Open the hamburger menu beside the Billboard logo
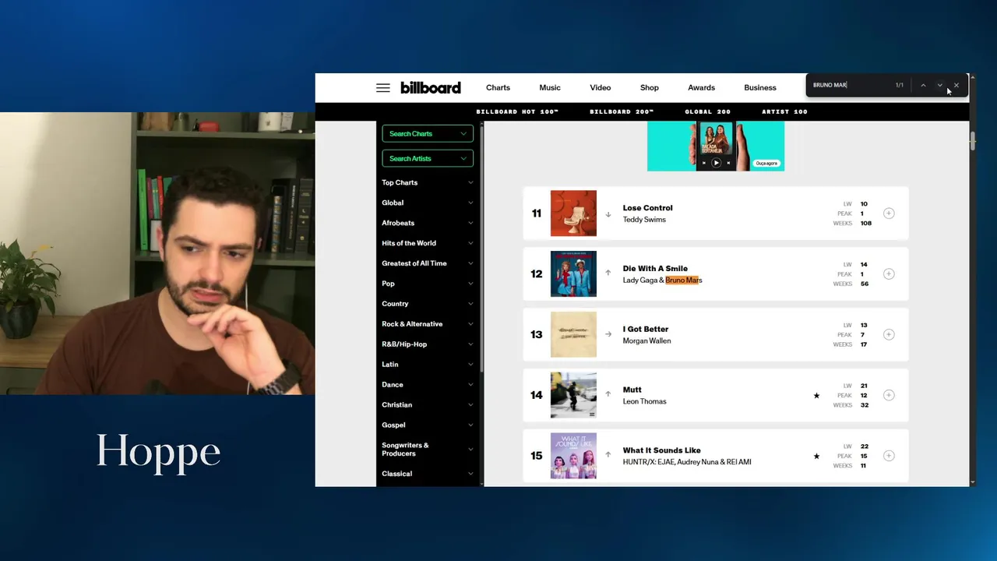Viewport: 997px width, 561px height. tap(382, 88)
